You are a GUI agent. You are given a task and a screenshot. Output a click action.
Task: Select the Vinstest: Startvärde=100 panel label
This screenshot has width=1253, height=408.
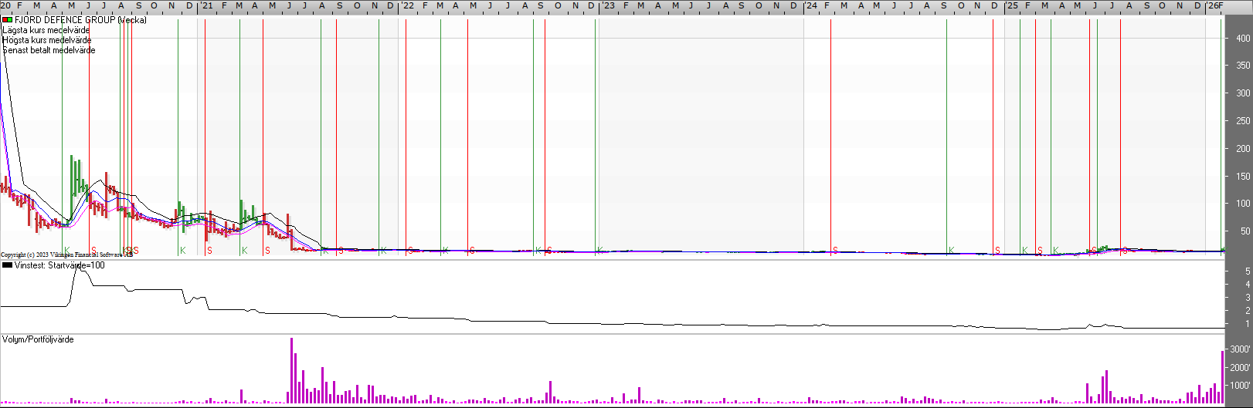point(59,265)
